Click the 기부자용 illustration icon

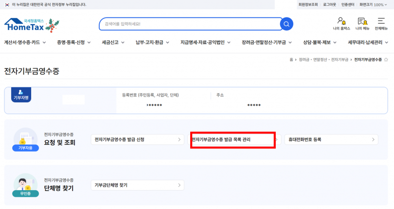coord(25,140)
